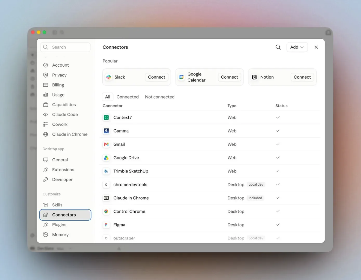Open Account settings
The width and height of the screenshot is (361, 280).
click(x=65, y=65)
